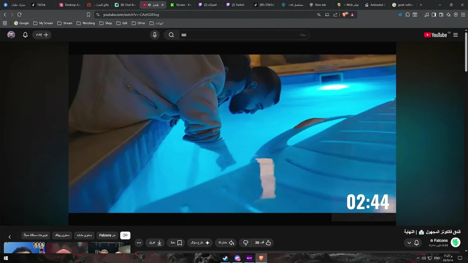Screen dimensions: 468x263
Task: Open the share link icon in address bar
Action: (335, 15)
